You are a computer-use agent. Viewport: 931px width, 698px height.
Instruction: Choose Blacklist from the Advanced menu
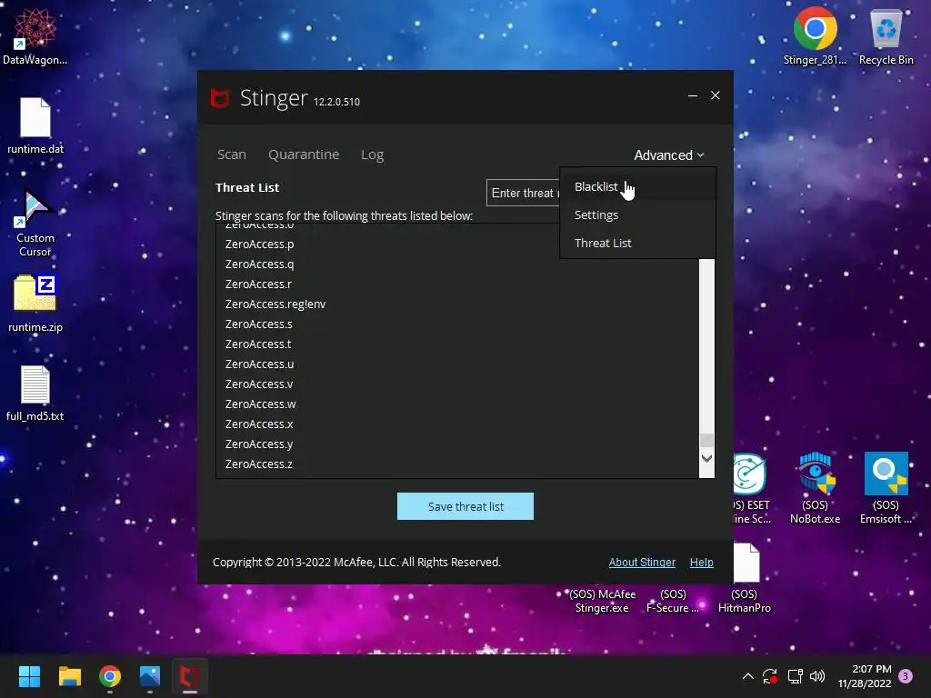[x=637, y=186]
